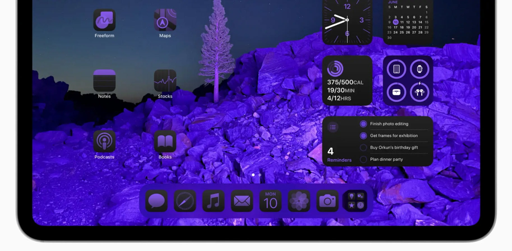This screenshot has height=251, width=512.
Task: Switch to second home screen page dot
Action: 260,175
